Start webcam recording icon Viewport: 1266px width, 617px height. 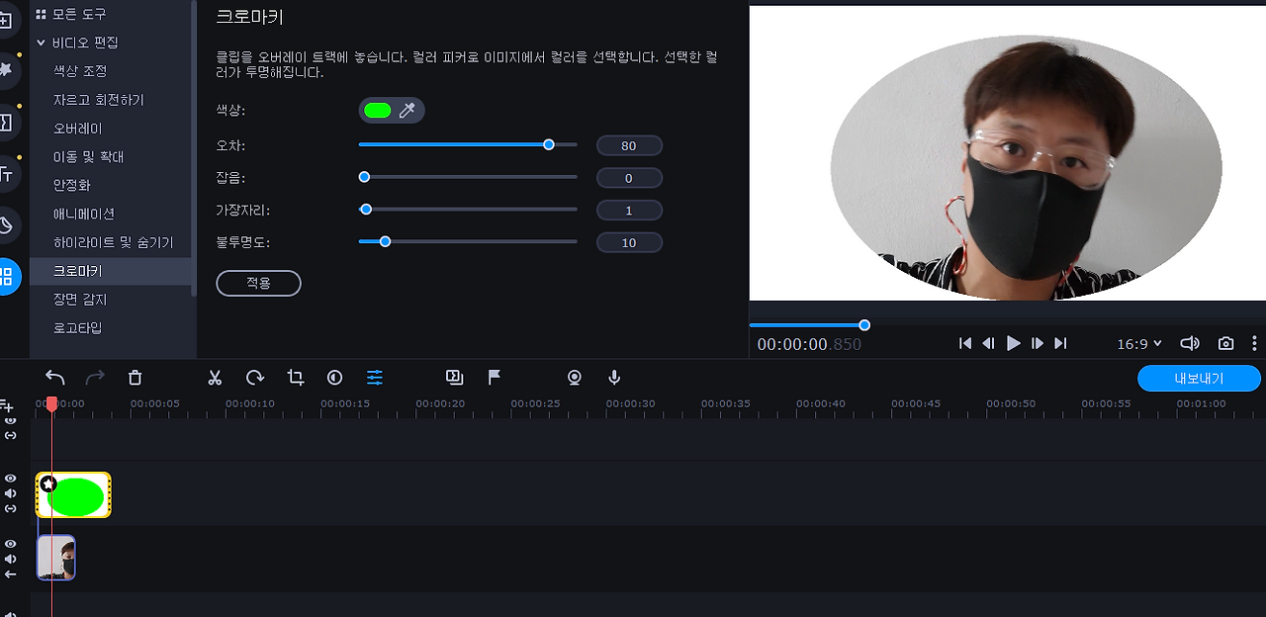point(574,378)
